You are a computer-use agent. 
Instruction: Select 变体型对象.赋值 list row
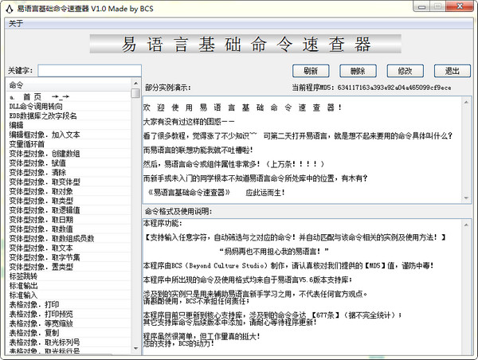coord(69,162)
